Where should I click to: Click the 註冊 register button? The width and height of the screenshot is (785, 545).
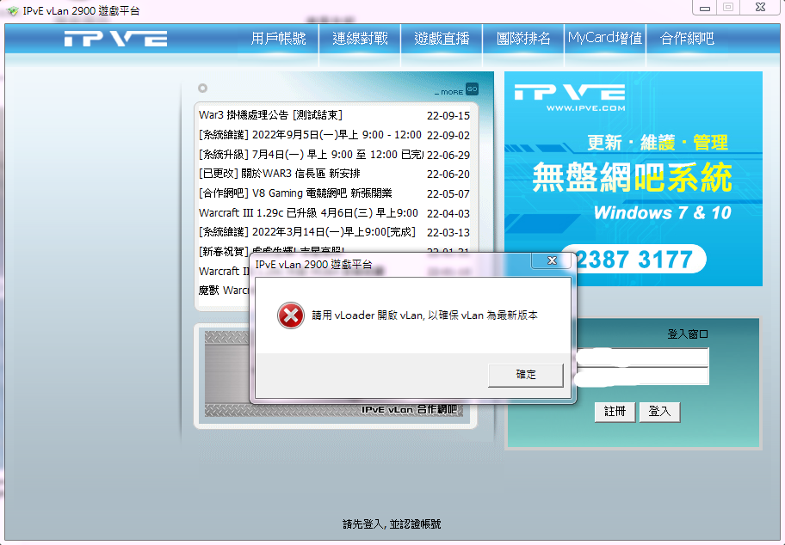615,412
